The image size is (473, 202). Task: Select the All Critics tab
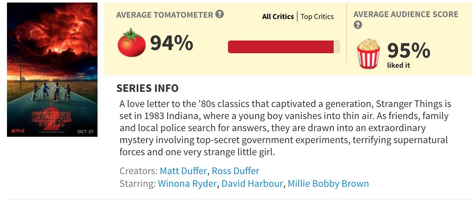point(278,16)
